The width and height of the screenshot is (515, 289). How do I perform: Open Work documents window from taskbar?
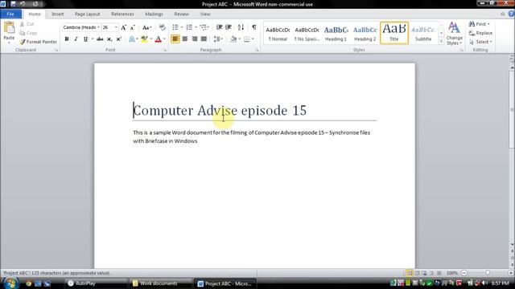click(160, 283)
